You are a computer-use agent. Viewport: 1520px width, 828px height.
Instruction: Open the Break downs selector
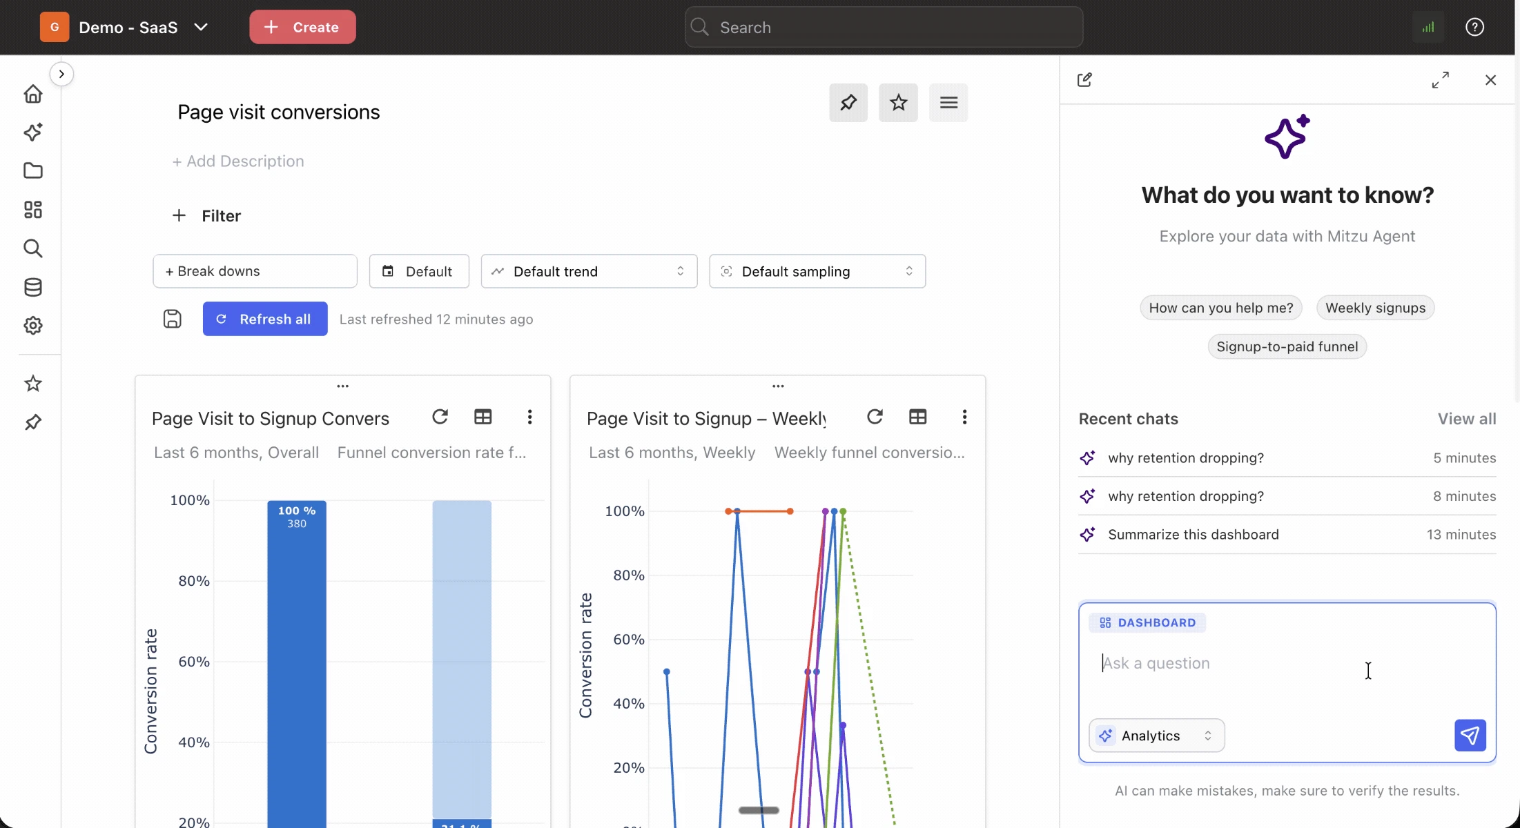tap(255, 271)
